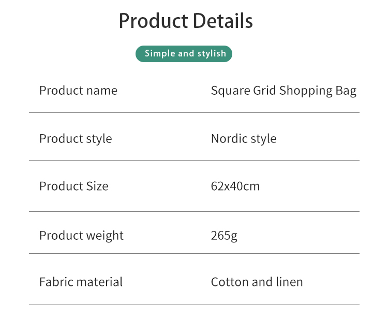Click divider line below Product style row

pyautogui.click(x=194, y=160)
